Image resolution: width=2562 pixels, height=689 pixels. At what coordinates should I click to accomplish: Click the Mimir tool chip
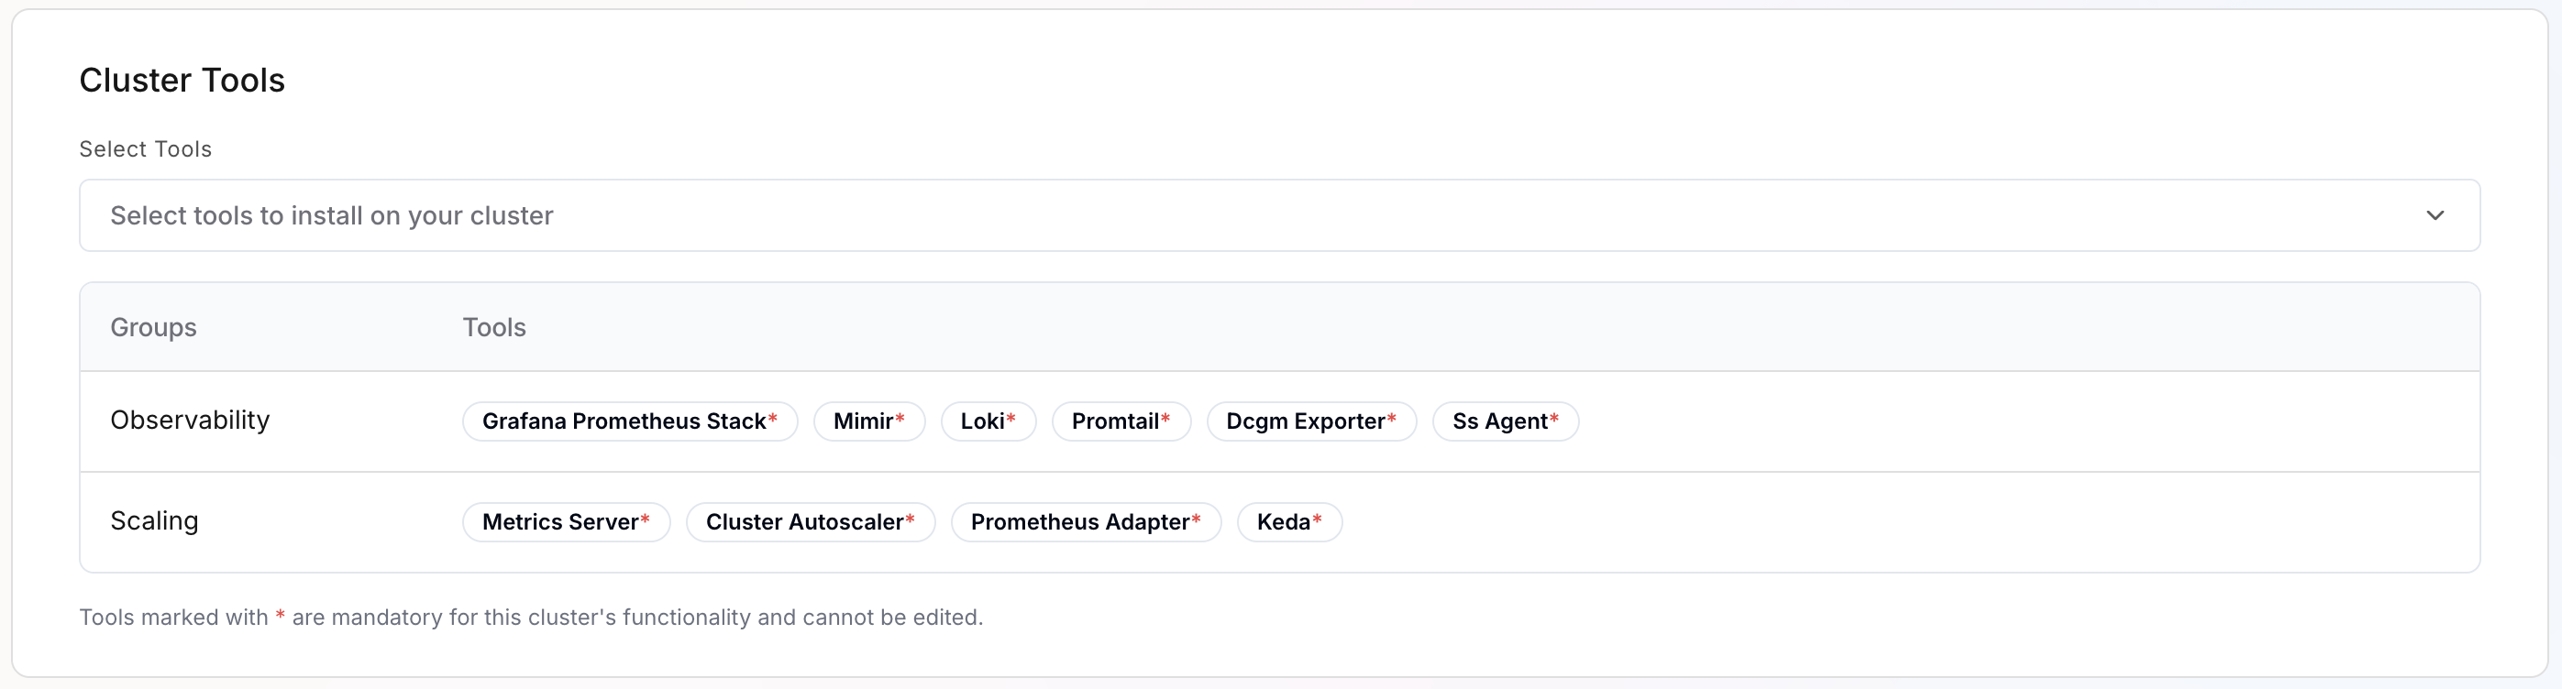pyautogui.click(x=868, y=421)
